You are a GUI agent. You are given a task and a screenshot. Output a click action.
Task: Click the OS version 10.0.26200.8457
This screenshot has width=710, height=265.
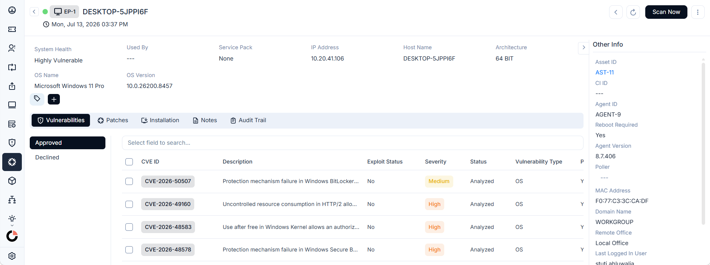[x=149, y=86]
